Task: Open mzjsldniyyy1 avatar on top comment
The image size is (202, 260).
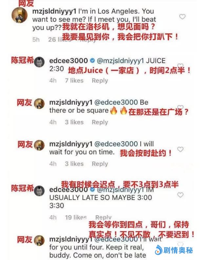Action: pos(19,15)
